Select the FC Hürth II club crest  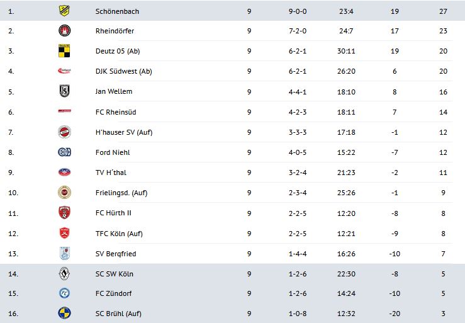(64, 213)
